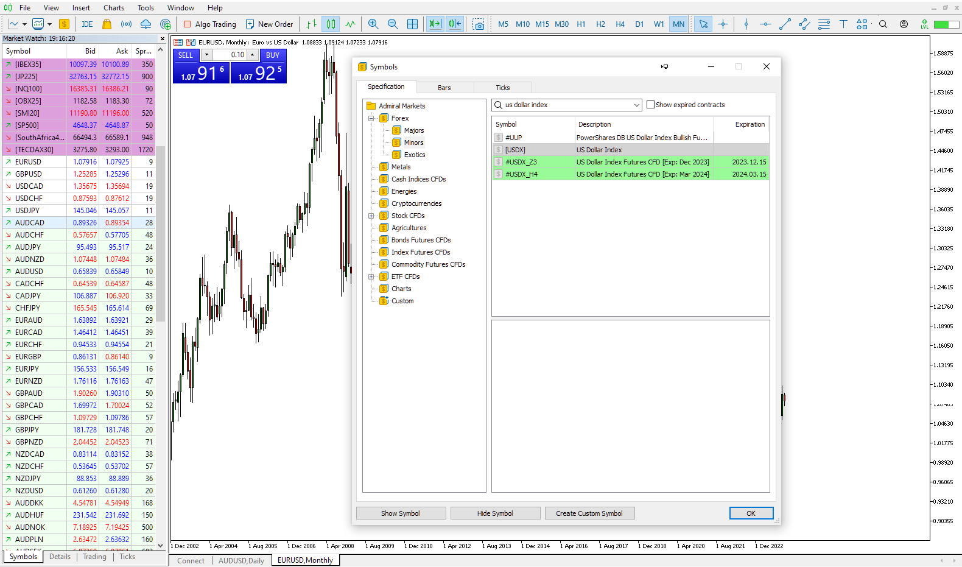Image resolution: width=962 pixels, height=567 pixels.
Task: Click the Hide Symbol button
Action: click(495, 513)
